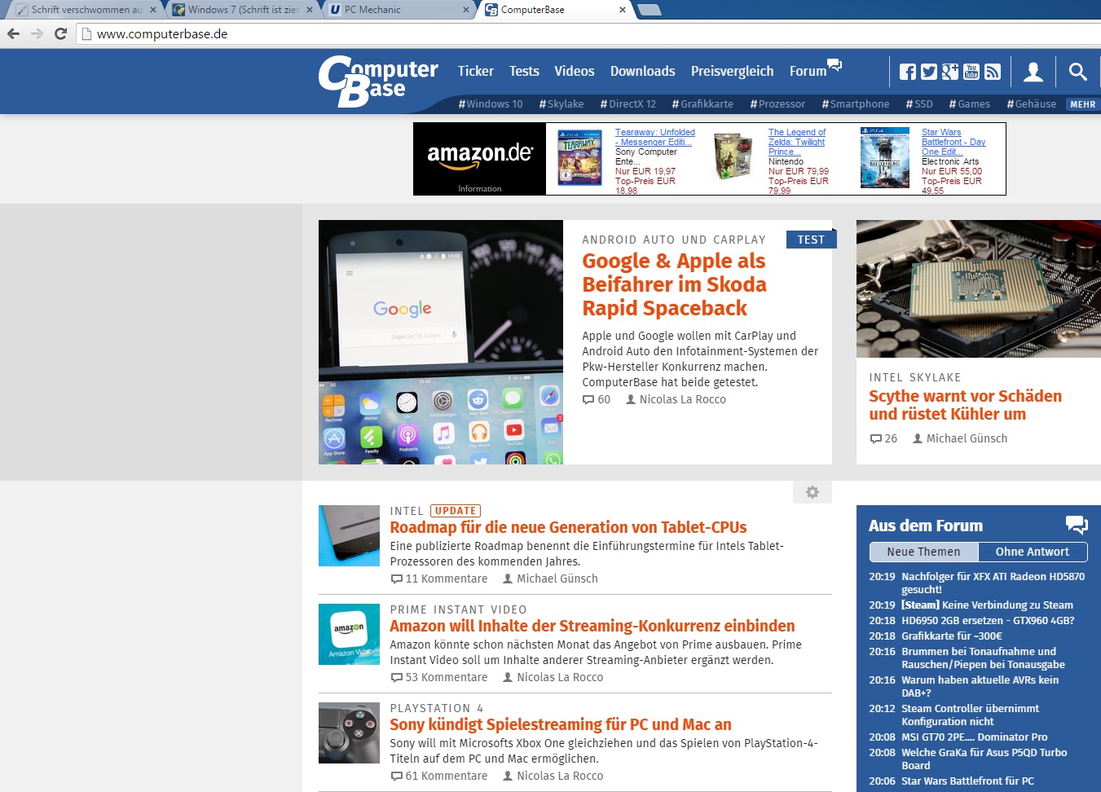This screenshot has height=792, width=1101.
Task: Open forum thread 'HD6950 2GB ersetzen - GTX960 4GB?'
Action: [x=988, y=620]
